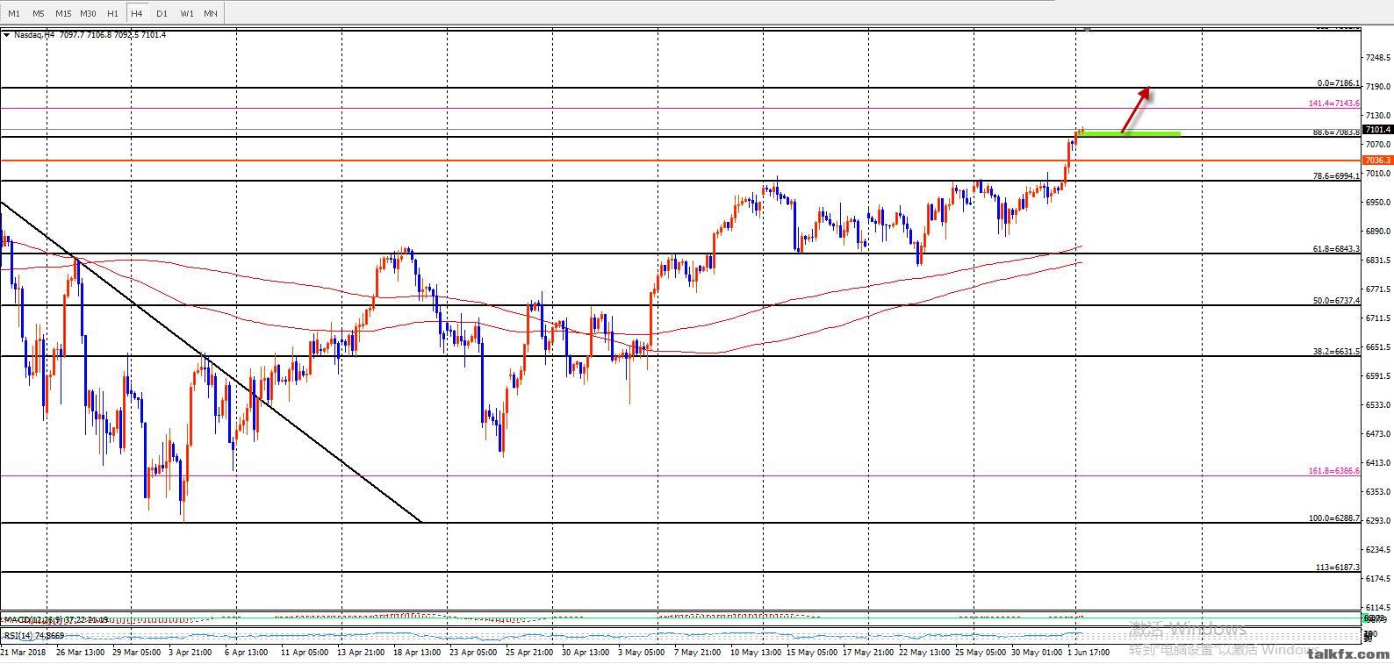Click the 17 May 21:00 time label

(869, 653)
